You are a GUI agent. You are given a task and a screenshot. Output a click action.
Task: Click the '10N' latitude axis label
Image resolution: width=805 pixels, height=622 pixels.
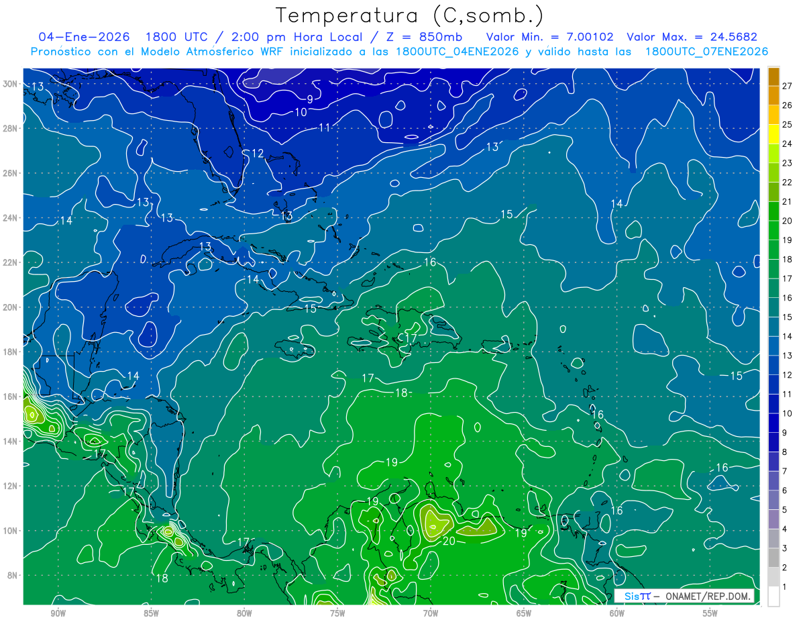pos(9,530)
